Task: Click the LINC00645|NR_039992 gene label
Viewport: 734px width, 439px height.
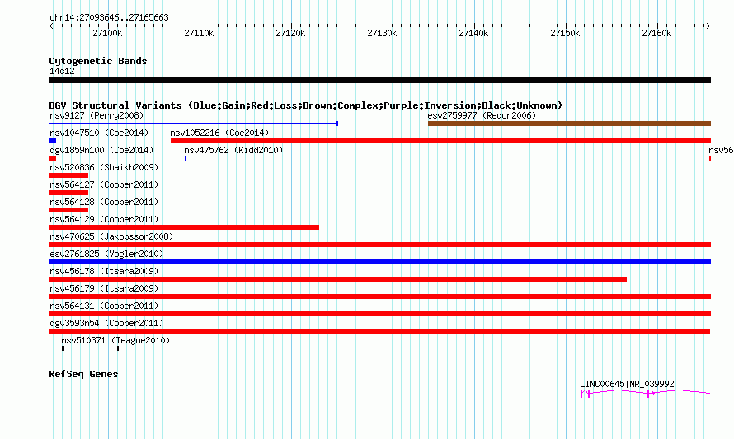Action: click(x=627, y=384)
